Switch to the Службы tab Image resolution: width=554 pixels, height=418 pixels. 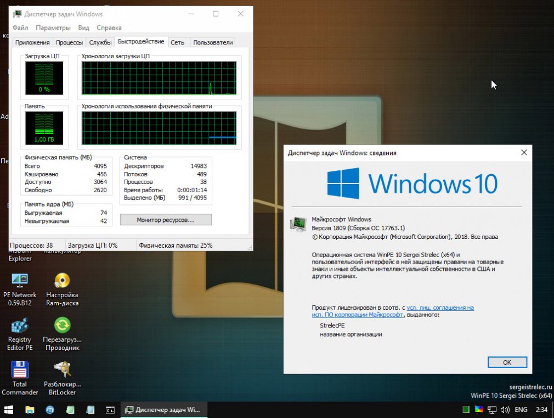(x=100, y=42)
